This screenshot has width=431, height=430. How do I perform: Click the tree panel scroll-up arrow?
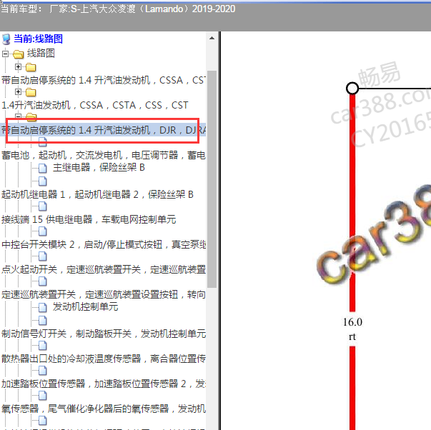point(212,38)
